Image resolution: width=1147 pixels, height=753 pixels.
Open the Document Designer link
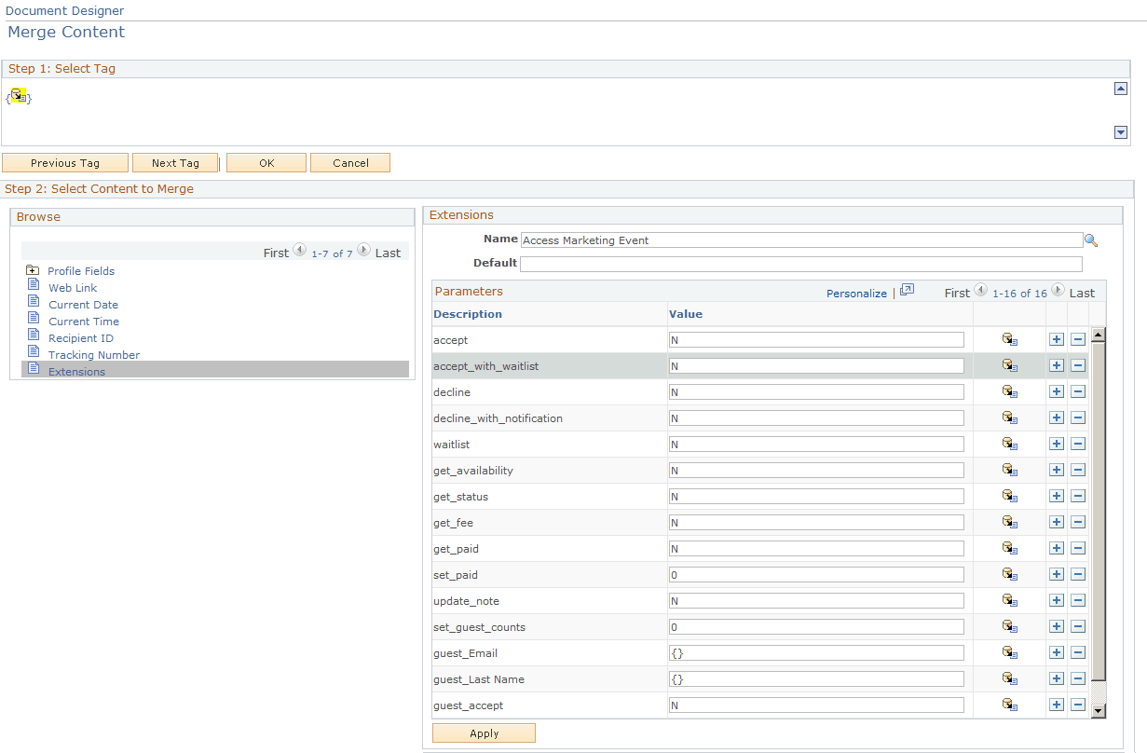coord(64,10)
